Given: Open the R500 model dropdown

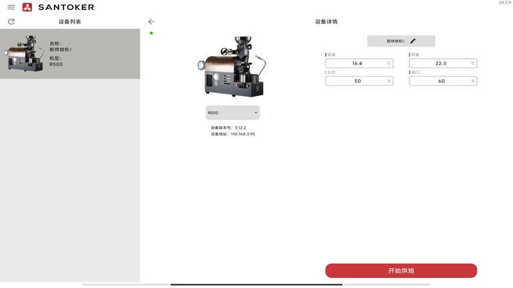Looking at the screenshot, I should 232,113.
